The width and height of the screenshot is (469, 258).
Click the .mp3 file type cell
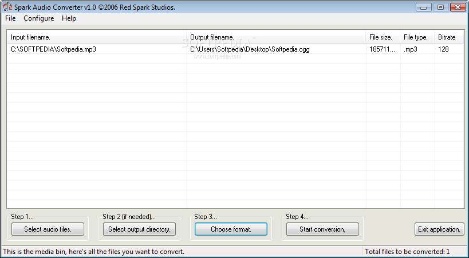411,49
